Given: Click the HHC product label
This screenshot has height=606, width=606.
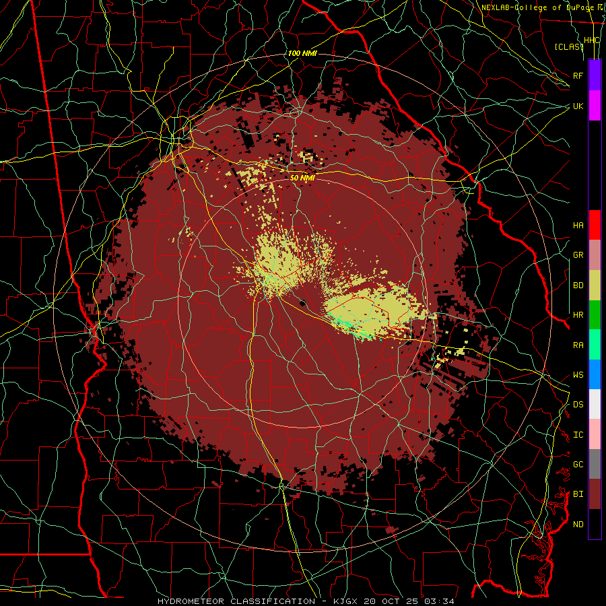Looking at the screenshot, I should (x=591, y=40).
